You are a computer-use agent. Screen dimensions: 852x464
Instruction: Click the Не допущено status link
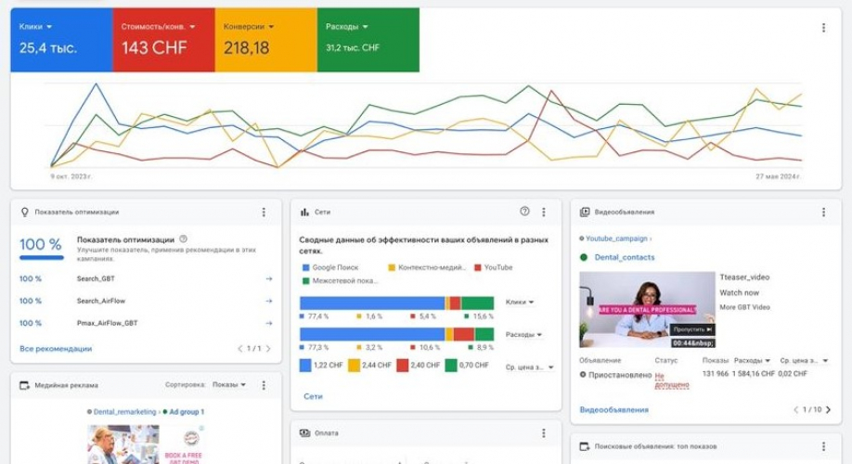point(672,380)
